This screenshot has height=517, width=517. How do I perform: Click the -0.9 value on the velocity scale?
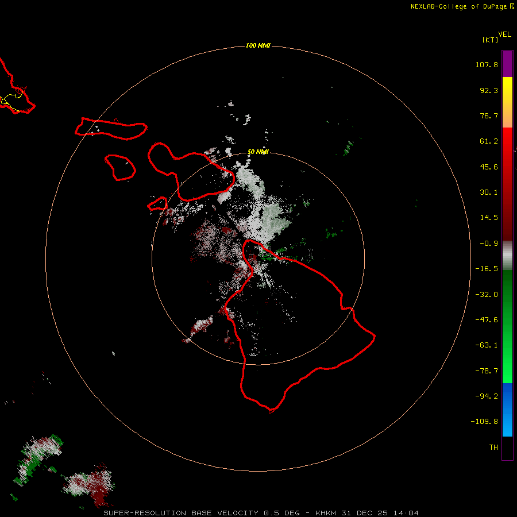(489, 244)
